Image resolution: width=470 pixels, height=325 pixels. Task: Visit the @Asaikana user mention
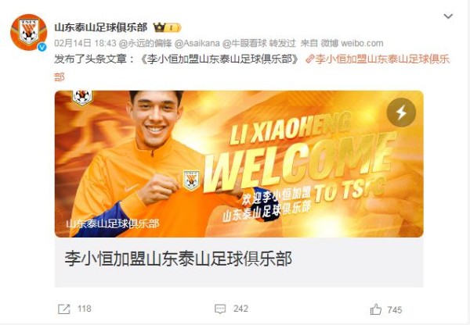tap(197, 43)
